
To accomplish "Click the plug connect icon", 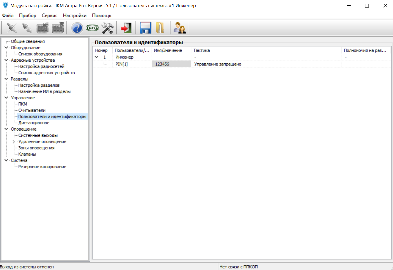I will tap(27, 28).
